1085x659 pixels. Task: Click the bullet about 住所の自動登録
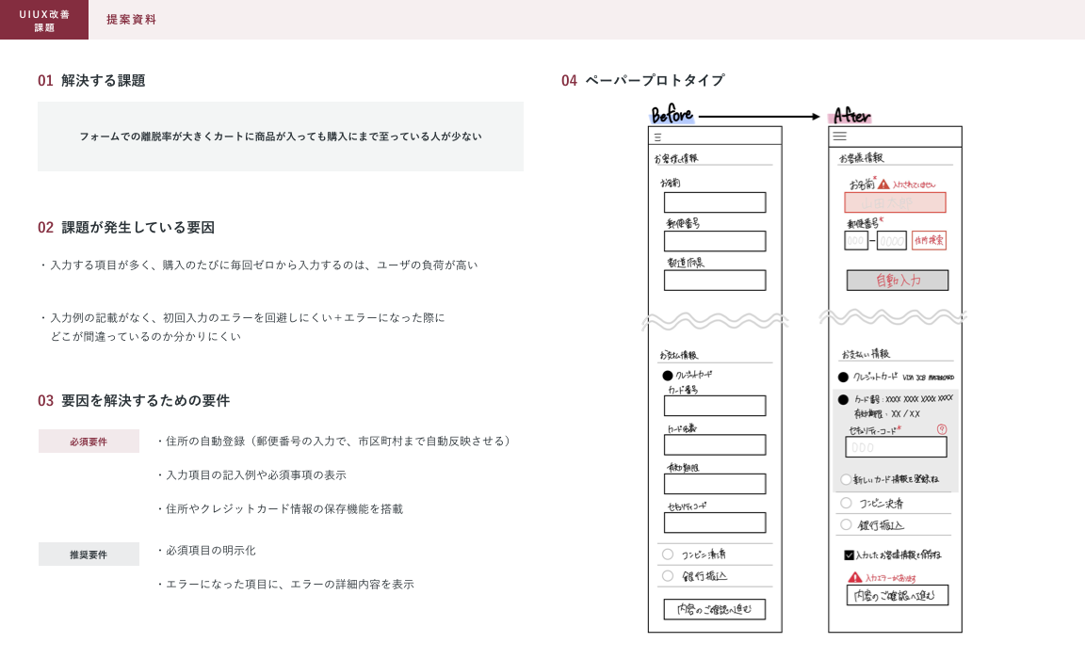[334, 442]
